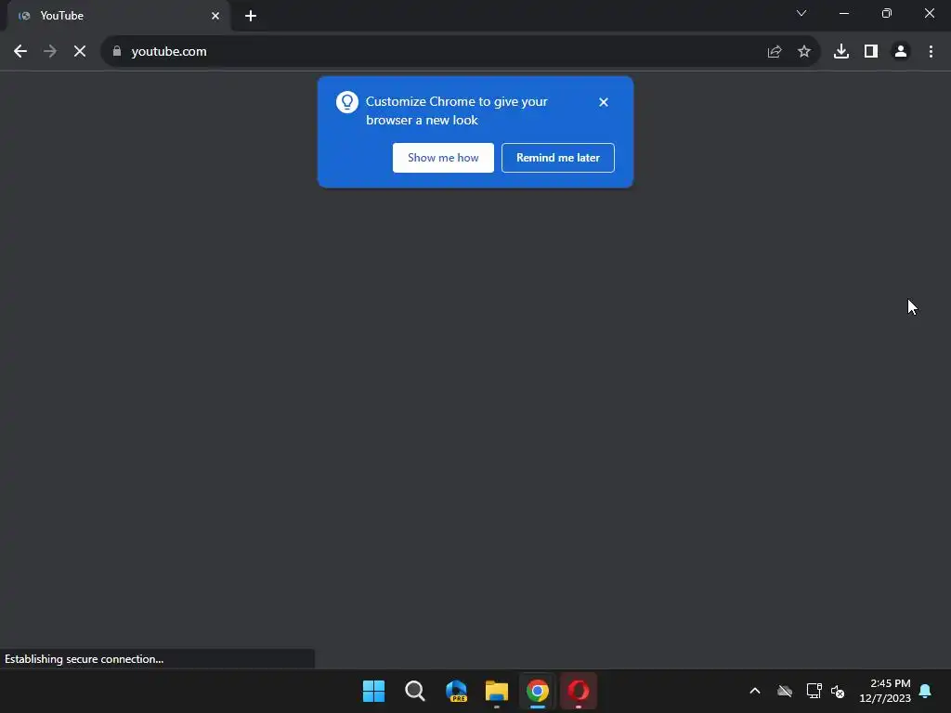Viewport: 951px width, 713px height.
Task: Click the Show me how button
Action: click(443, 158)
